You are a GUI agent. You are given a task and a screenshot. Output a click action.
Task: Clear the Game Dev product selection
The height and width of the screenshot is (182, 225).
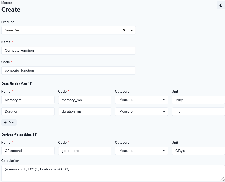tap(124, 30)
